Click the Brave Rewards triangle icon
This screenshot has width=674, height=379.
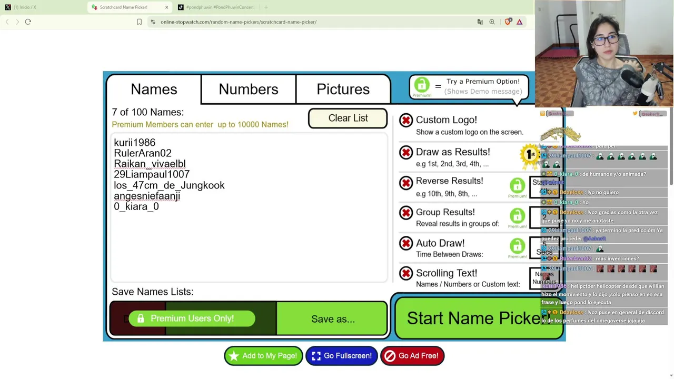(519, 22)
